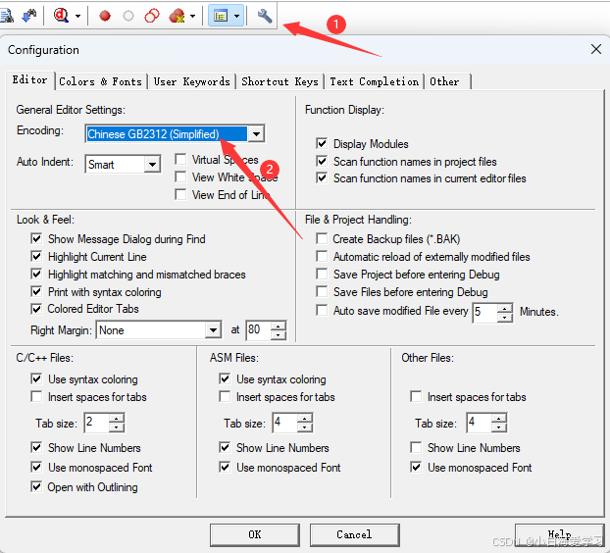Increase the auto save minutes value
The height and width of the screenshot is (553, 610).
click(x=504, y=309)
